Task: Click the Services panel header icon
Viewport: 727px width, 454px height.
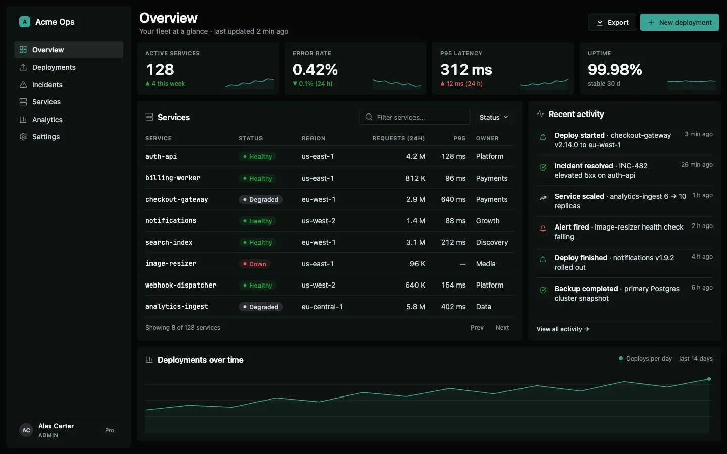Action: tap(149, 117)
